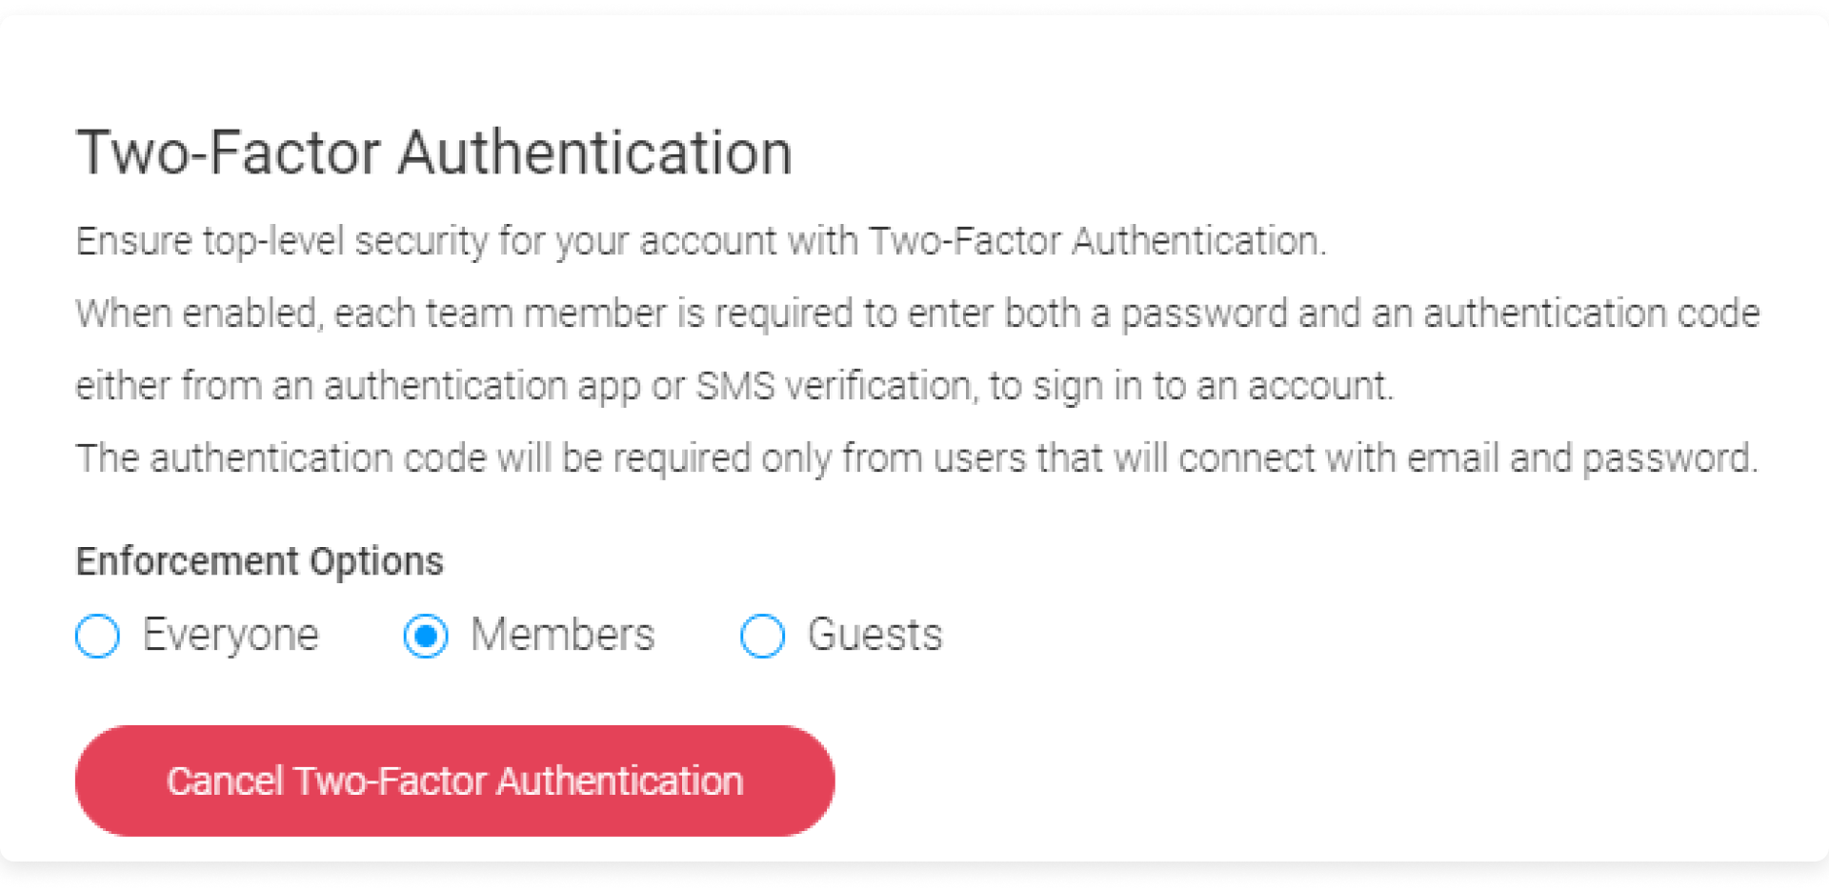Choose the Members enforcement radio circle
The width and height of the screenshot is (1829, 892).
(x=426, y=636)
